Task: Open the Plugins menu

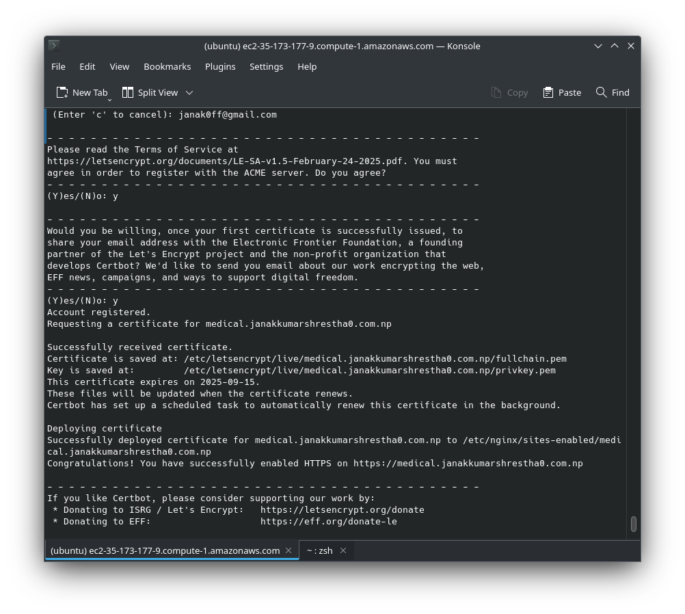Action: pyautogui.click(x=220, y=66)
